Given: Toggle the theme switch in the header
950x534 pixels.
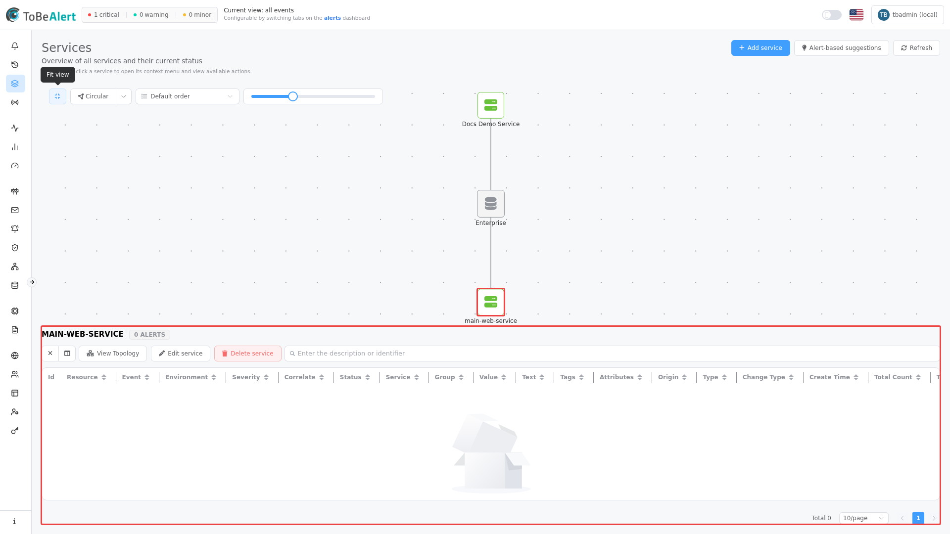Looking at the screenshot, I should [831, 15].
